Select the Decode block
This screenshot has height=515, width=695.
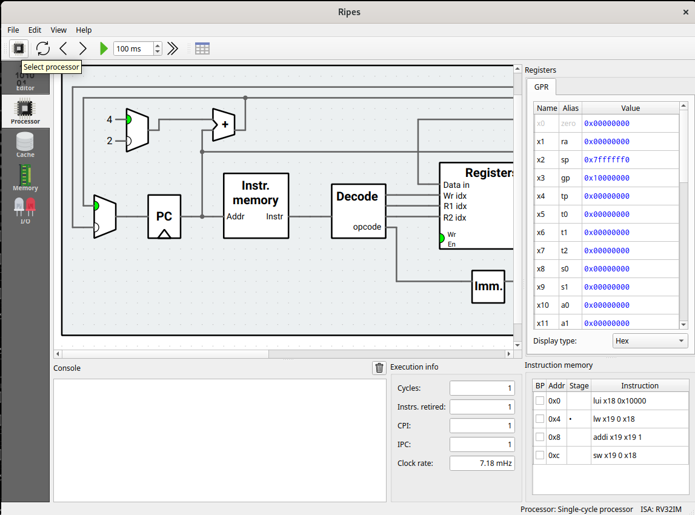(359, 211)
